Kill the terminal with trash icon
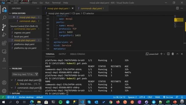 (173, 54)
